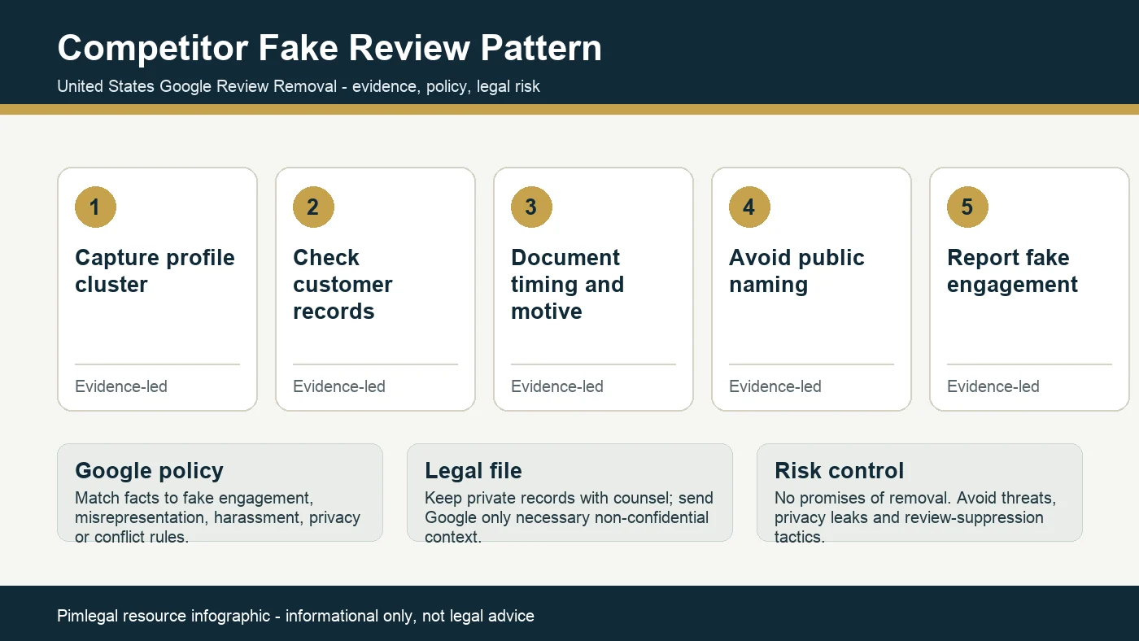Viewport: 1139px width, 641px height.
Task: Click the 'Keep private records with counsel' paragraph
Action: (x=569, y=517)
